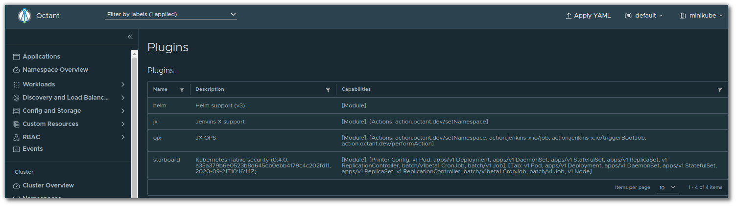Screen dimensions: 736x206
Task: Click the Discovery and Load Balancing icon
Action: click(16, 98)
